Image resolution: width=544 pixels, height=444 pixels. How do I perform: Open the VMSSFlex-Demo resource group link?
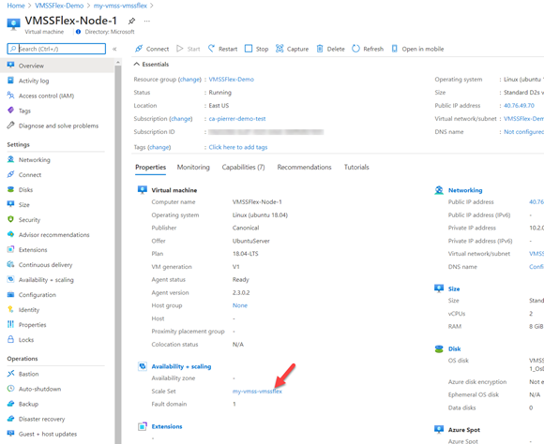tap(232, 80)
